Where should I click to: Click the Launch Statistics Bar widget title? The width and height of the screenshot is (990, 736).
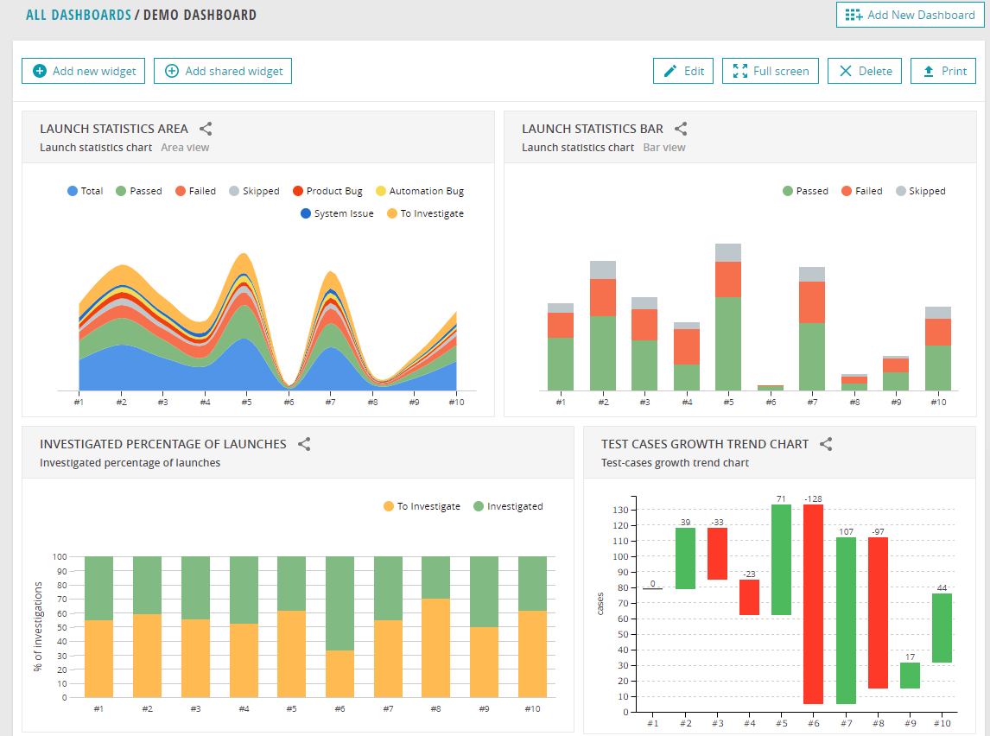[593, 129]
